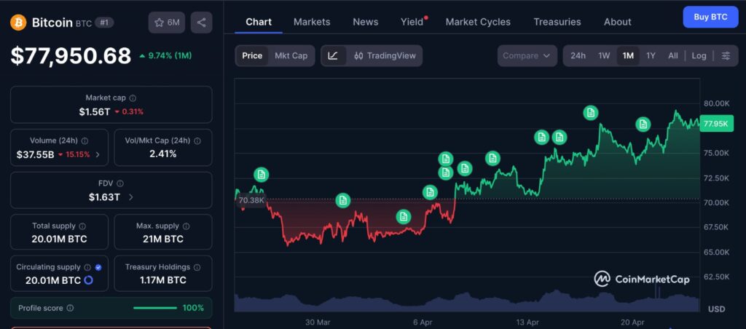Click the USD currency label
Screen dimensions: 746x329
point(717,309)
